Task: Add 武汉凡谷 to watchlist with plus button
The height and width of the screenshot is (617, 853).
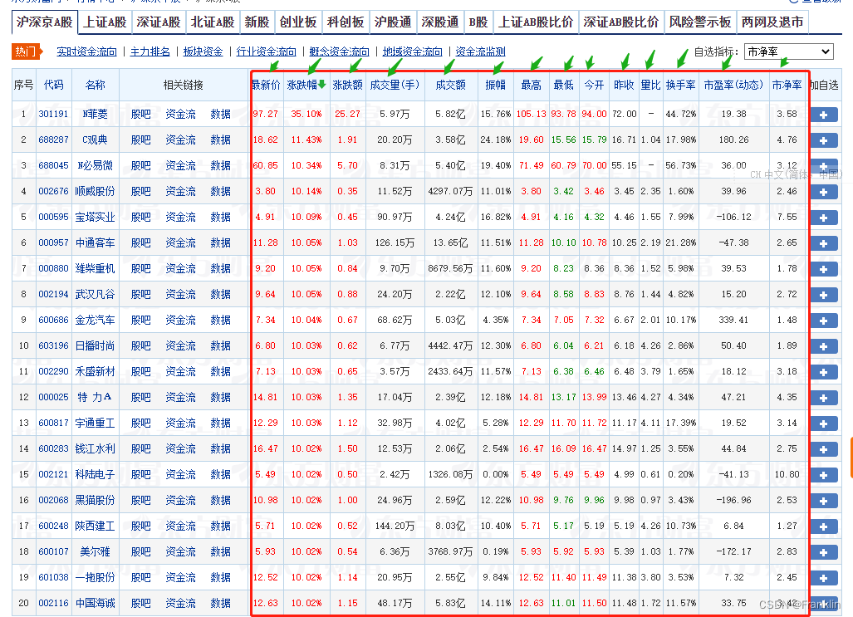Action: pyautogui.click(x=824, y=295)
